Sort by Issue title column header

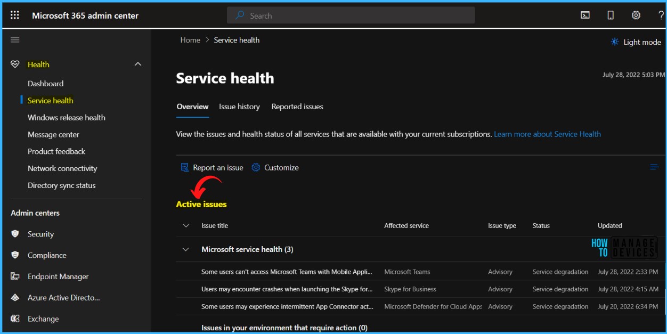(215, 226)
